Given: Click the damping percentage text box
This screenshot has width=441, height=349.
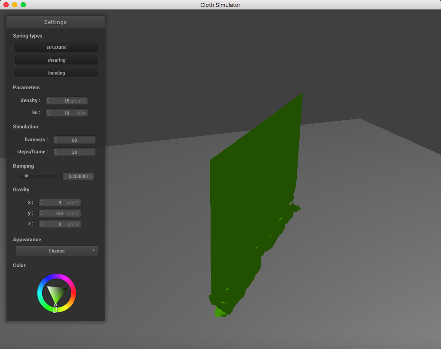Looking at the screenshot, I should click(x=78, y=176).
